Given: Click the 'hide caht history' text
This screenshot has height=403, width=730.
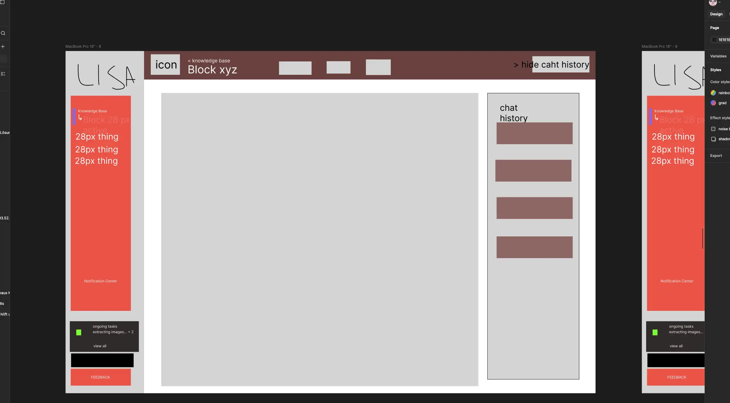Looking at the screenshot, I should [555, 64].
